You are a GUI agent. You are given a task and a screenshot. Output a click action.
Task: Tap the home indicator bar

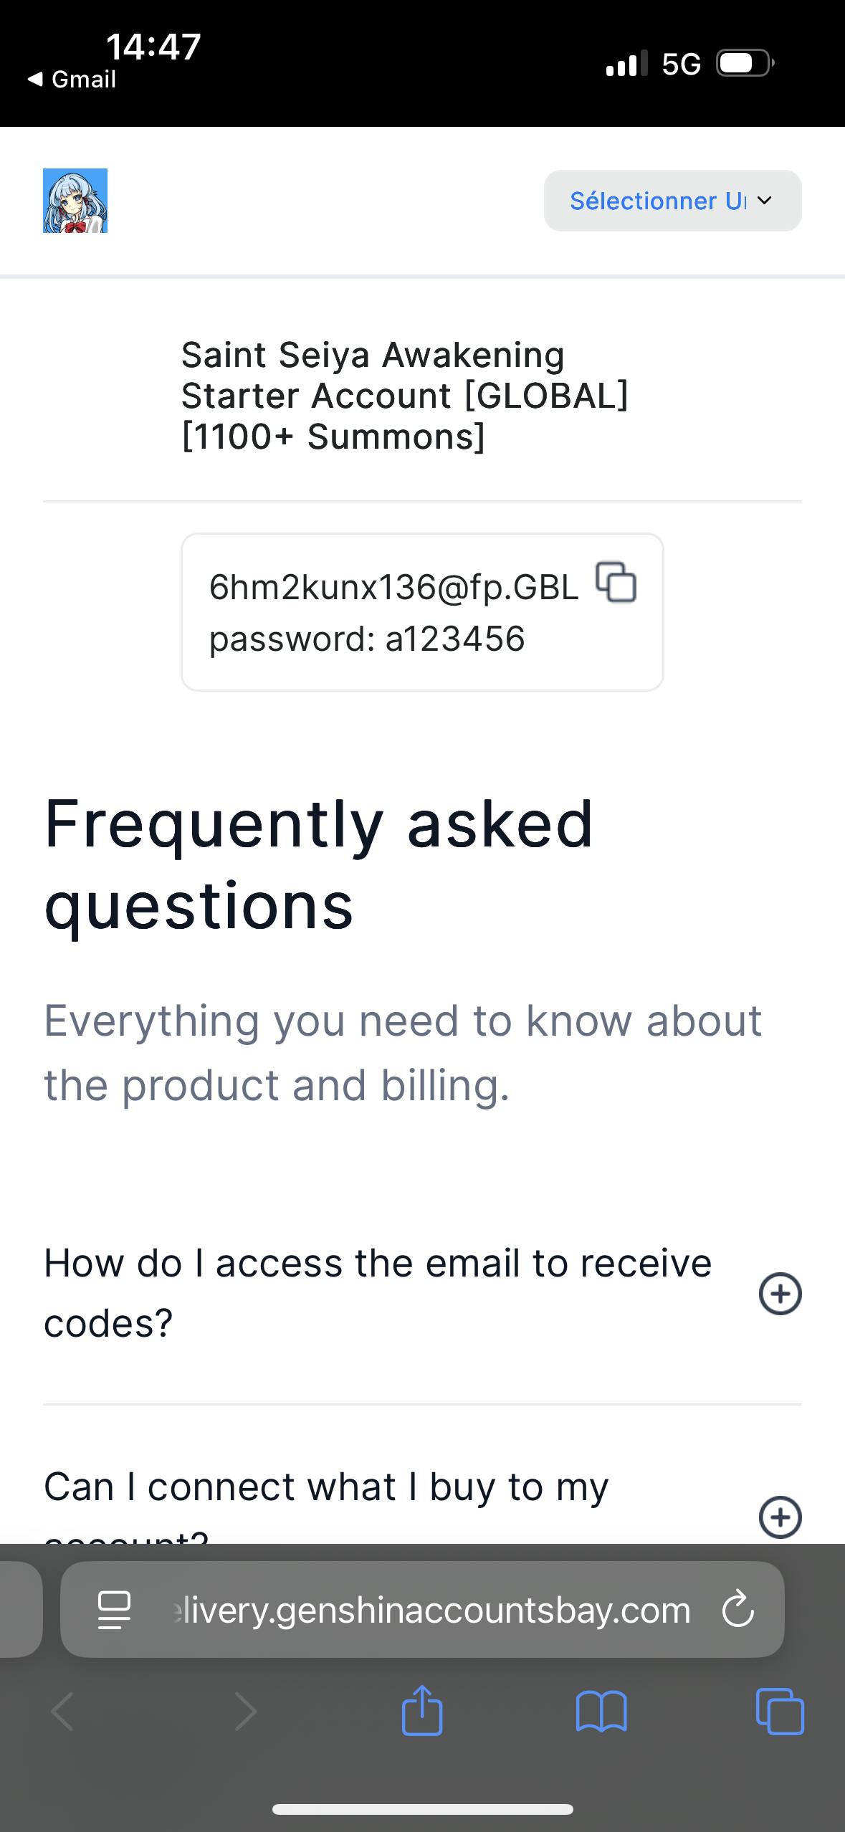click(x=422, y=1809)
